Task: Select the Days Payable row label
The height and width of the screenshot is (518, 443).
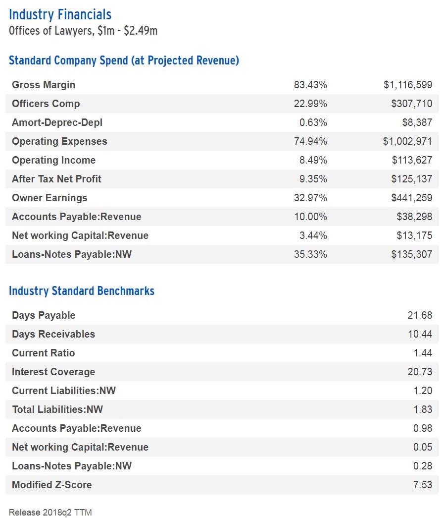Action: pyautogui.click(x=44, y=315)
